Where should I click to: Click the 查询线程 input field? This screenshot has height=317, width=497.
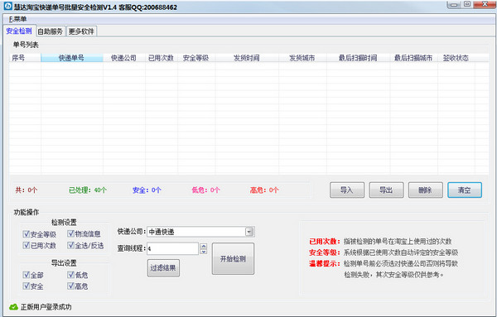[173, 248]
